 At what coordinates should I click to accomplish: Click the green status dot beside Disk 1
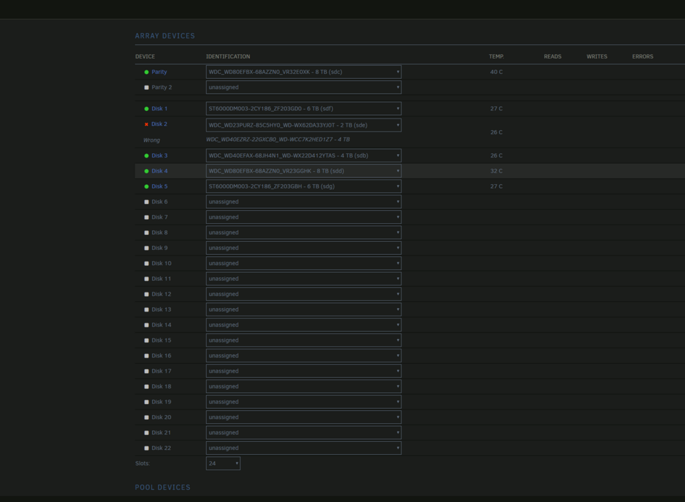click(x=147, y=109)
